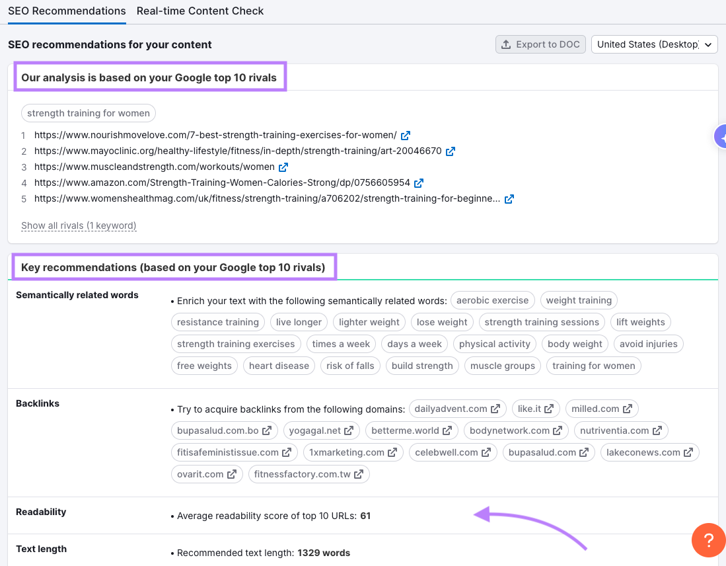The image size is (726, 566).
Task: Open dailyadvent.com backlink external link icon
Action: 496,408
